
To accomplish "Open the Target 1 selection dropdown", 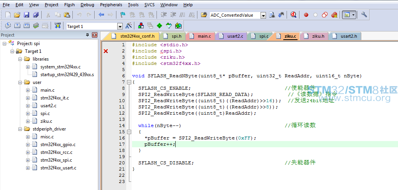I will pos(120,26).
